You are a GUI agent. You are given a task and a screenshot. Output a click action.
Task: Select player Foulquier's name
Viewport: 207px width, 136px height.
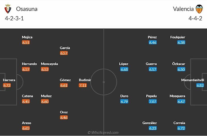pos(178,37)
